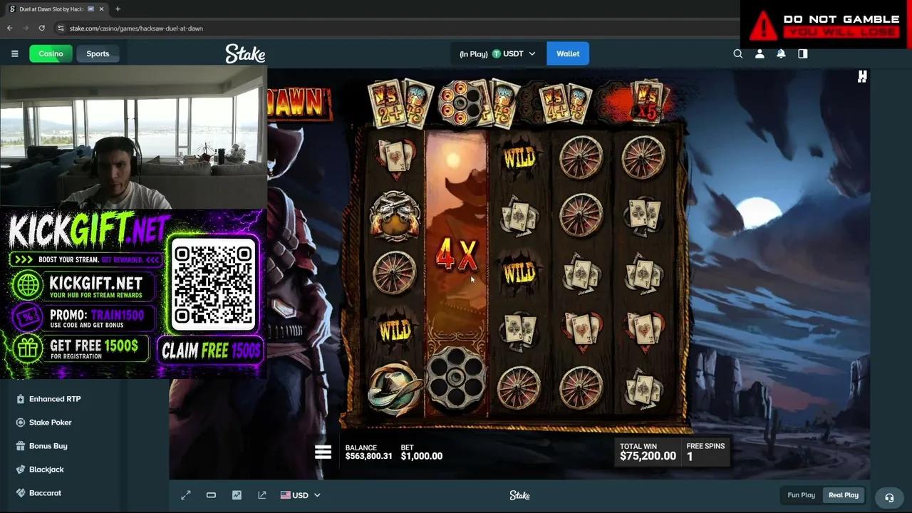
Task: Open Stake Poker in sidebar
Action: pyautogui.click(x=51, y=423)
